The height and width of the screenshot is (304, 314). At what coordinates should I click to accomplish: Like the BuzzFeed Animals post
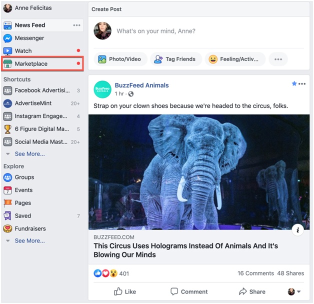point(125,291)
